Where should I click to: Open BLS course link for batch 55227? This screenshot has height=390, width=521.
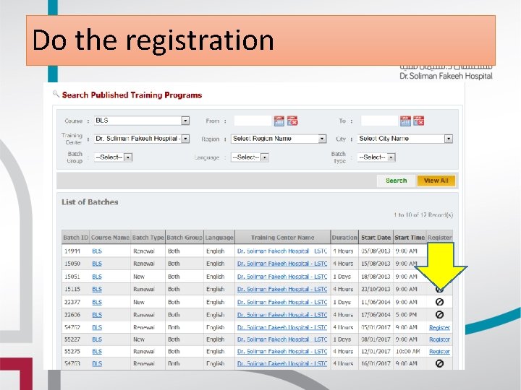[x=97, y=339]
